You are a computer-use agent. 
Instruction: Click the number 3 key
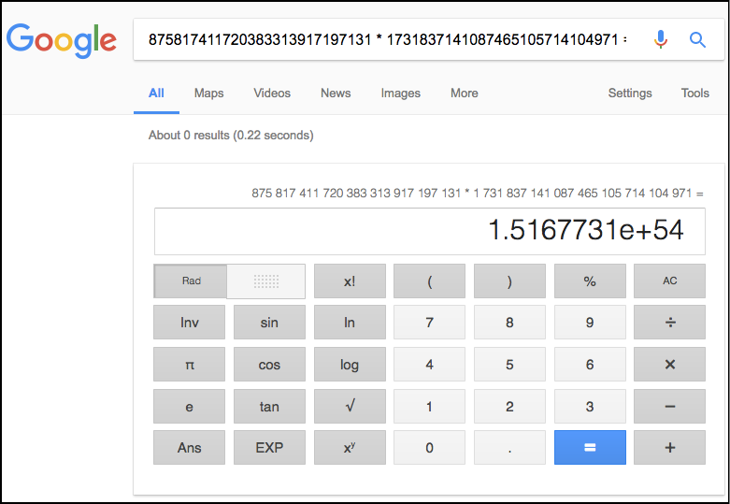click(590, 406)
